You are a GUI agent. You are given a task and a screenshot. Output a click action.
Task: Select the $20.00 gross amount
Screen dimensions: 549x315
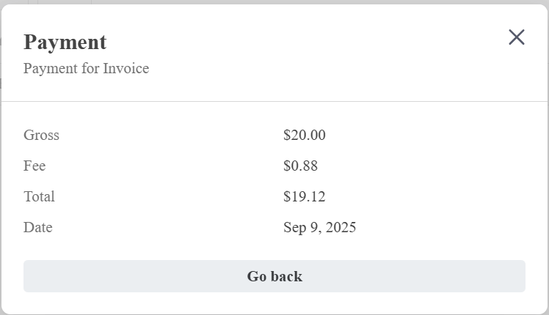(304, 136)
